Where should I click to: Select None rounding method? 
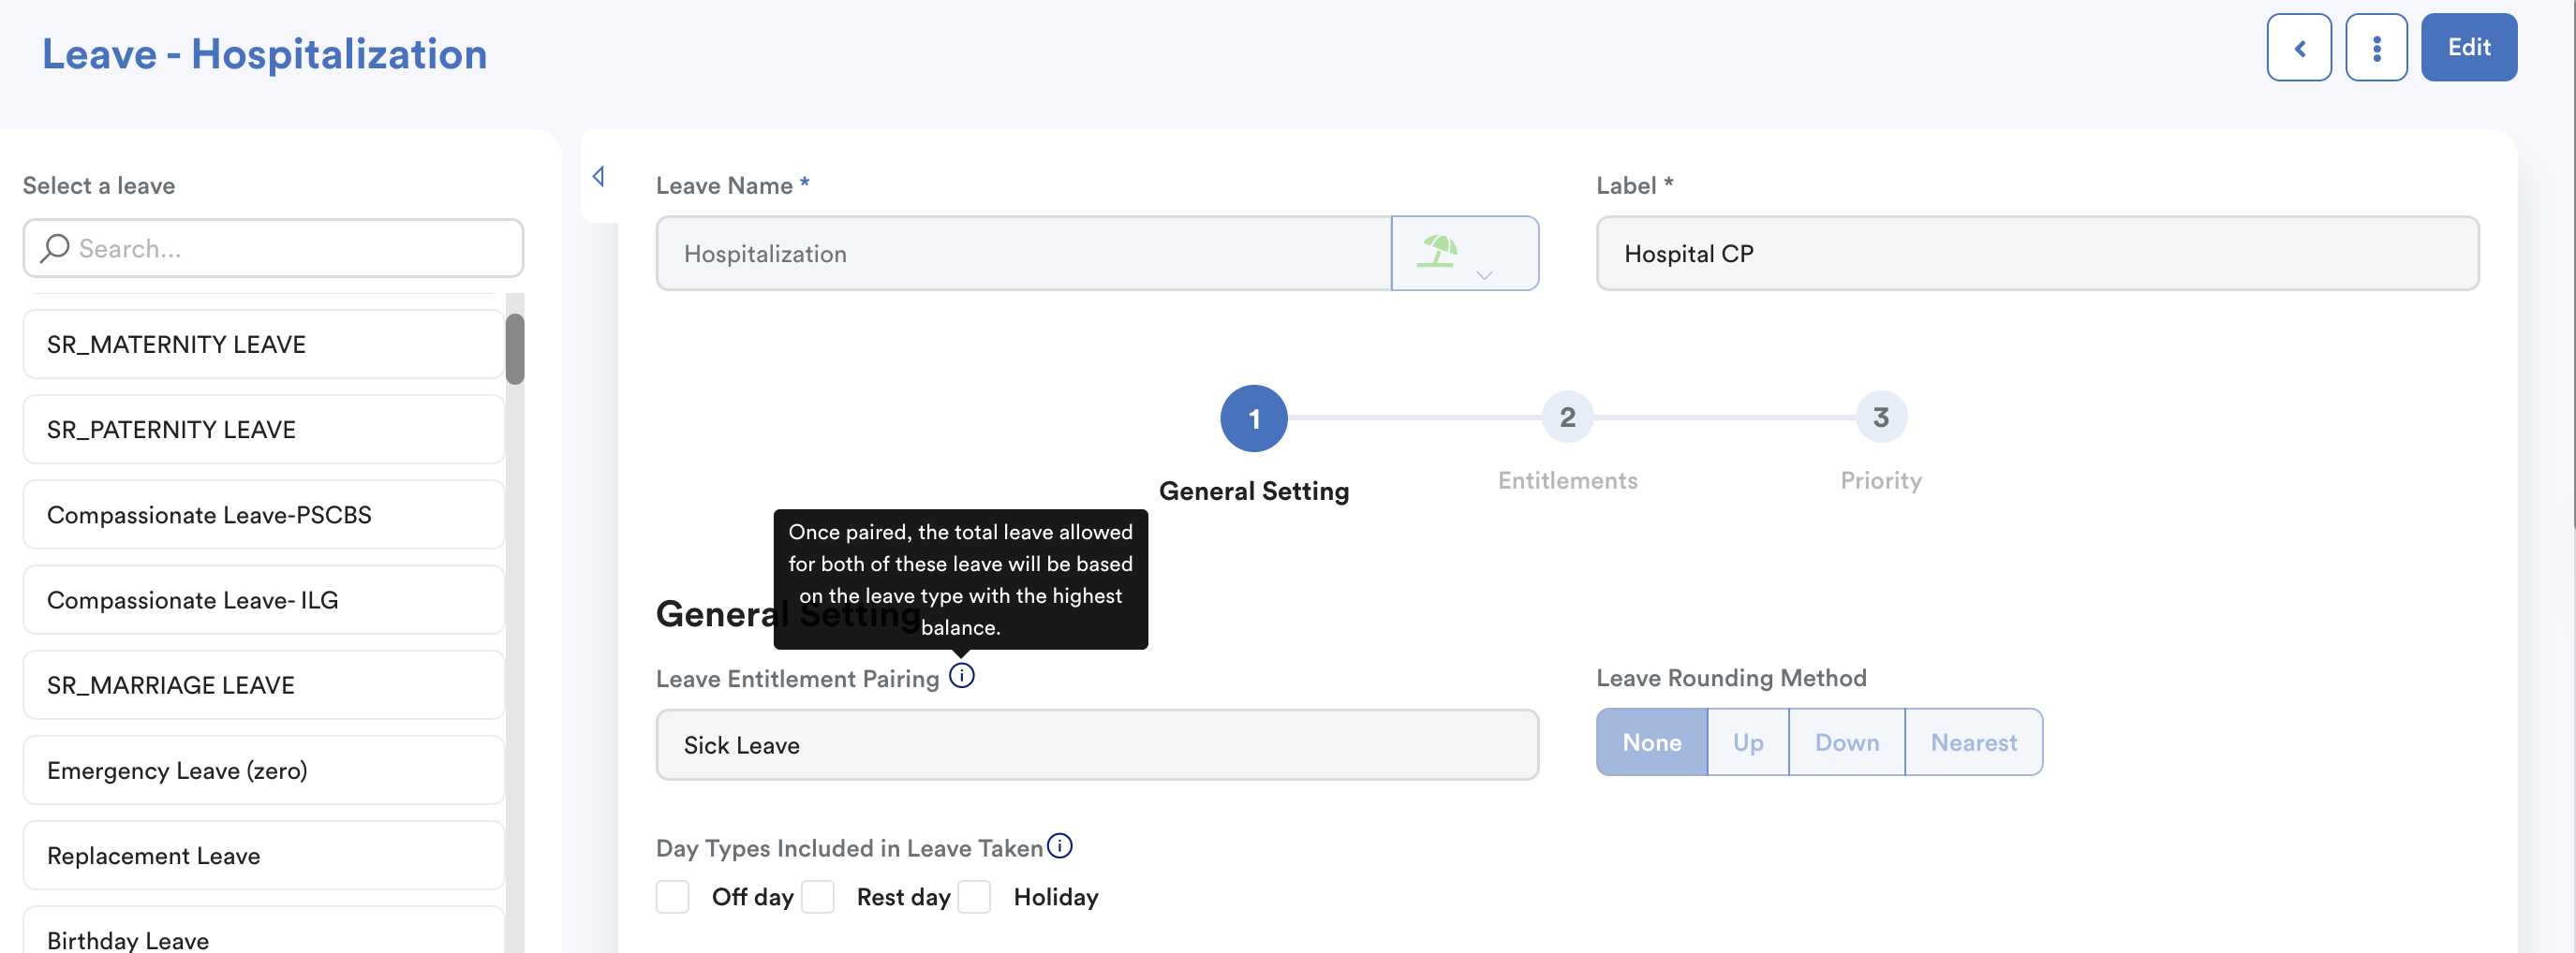click(1652, 742)
